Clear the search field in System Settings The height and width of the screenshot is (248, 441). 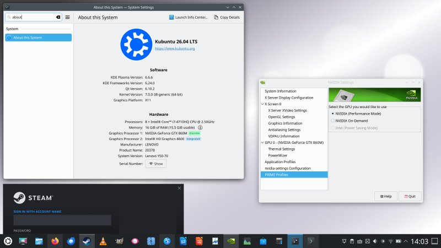tap(58, 17)
